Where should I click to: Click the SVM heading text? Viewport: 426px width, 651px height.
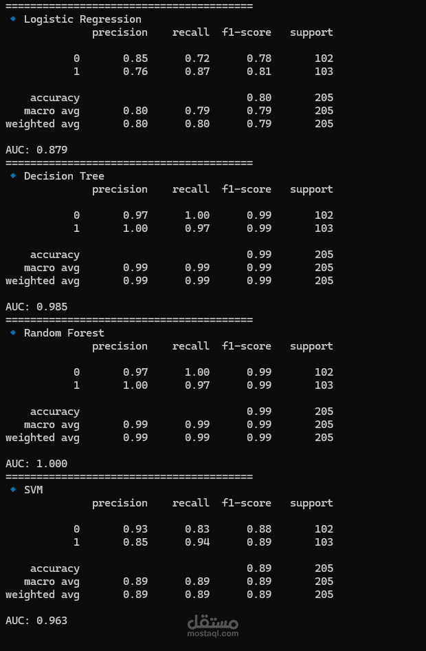(34, 490)
